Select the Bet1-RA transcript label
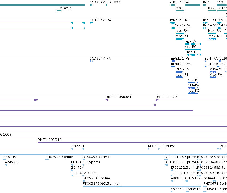227x193 pixels. pyautogui.click(x=209, y=25)
